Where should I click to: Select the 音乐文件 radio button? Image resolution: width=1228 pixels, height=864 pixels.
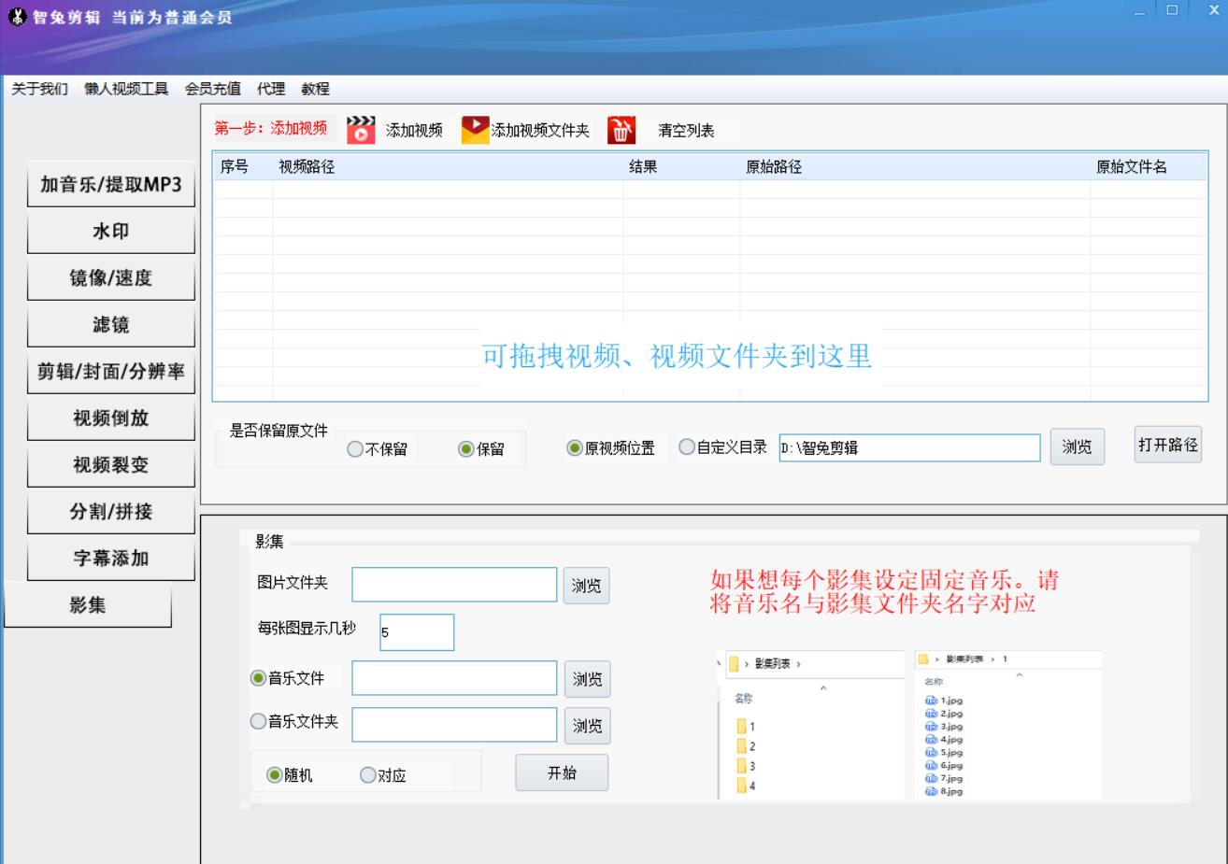(x=288, y=678)
